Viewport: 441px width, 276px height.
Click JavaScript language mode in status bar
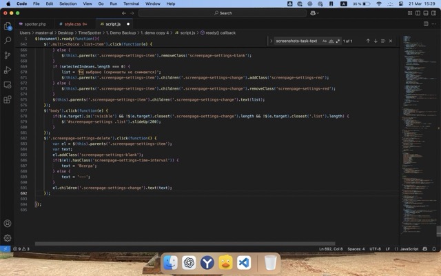(x=409, y=248)
